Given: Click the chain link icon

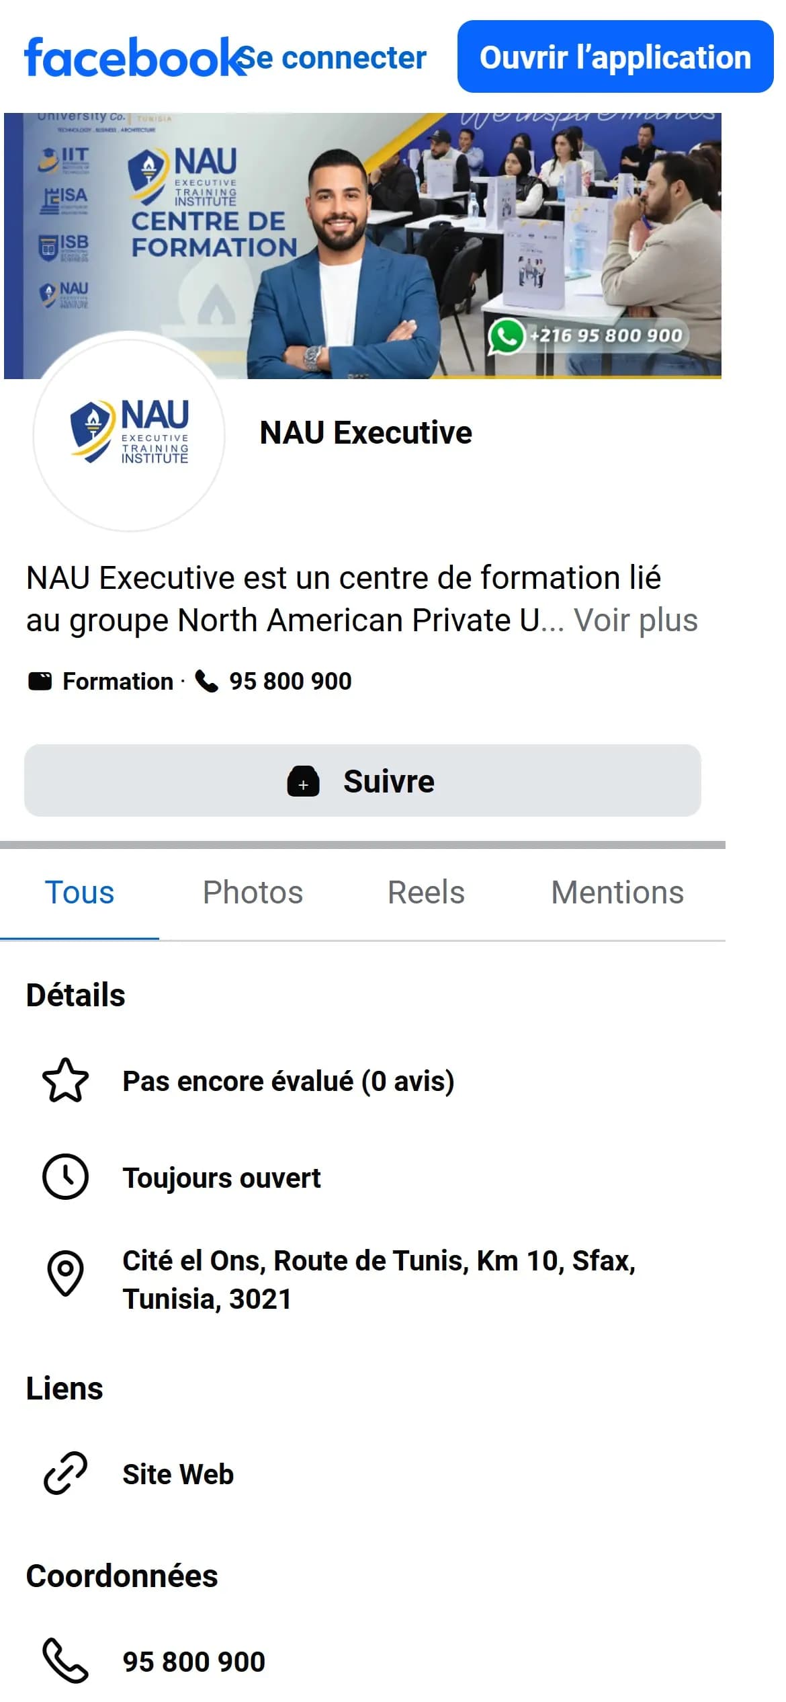Looking at the screenshot, I should tap(65, 1473).
